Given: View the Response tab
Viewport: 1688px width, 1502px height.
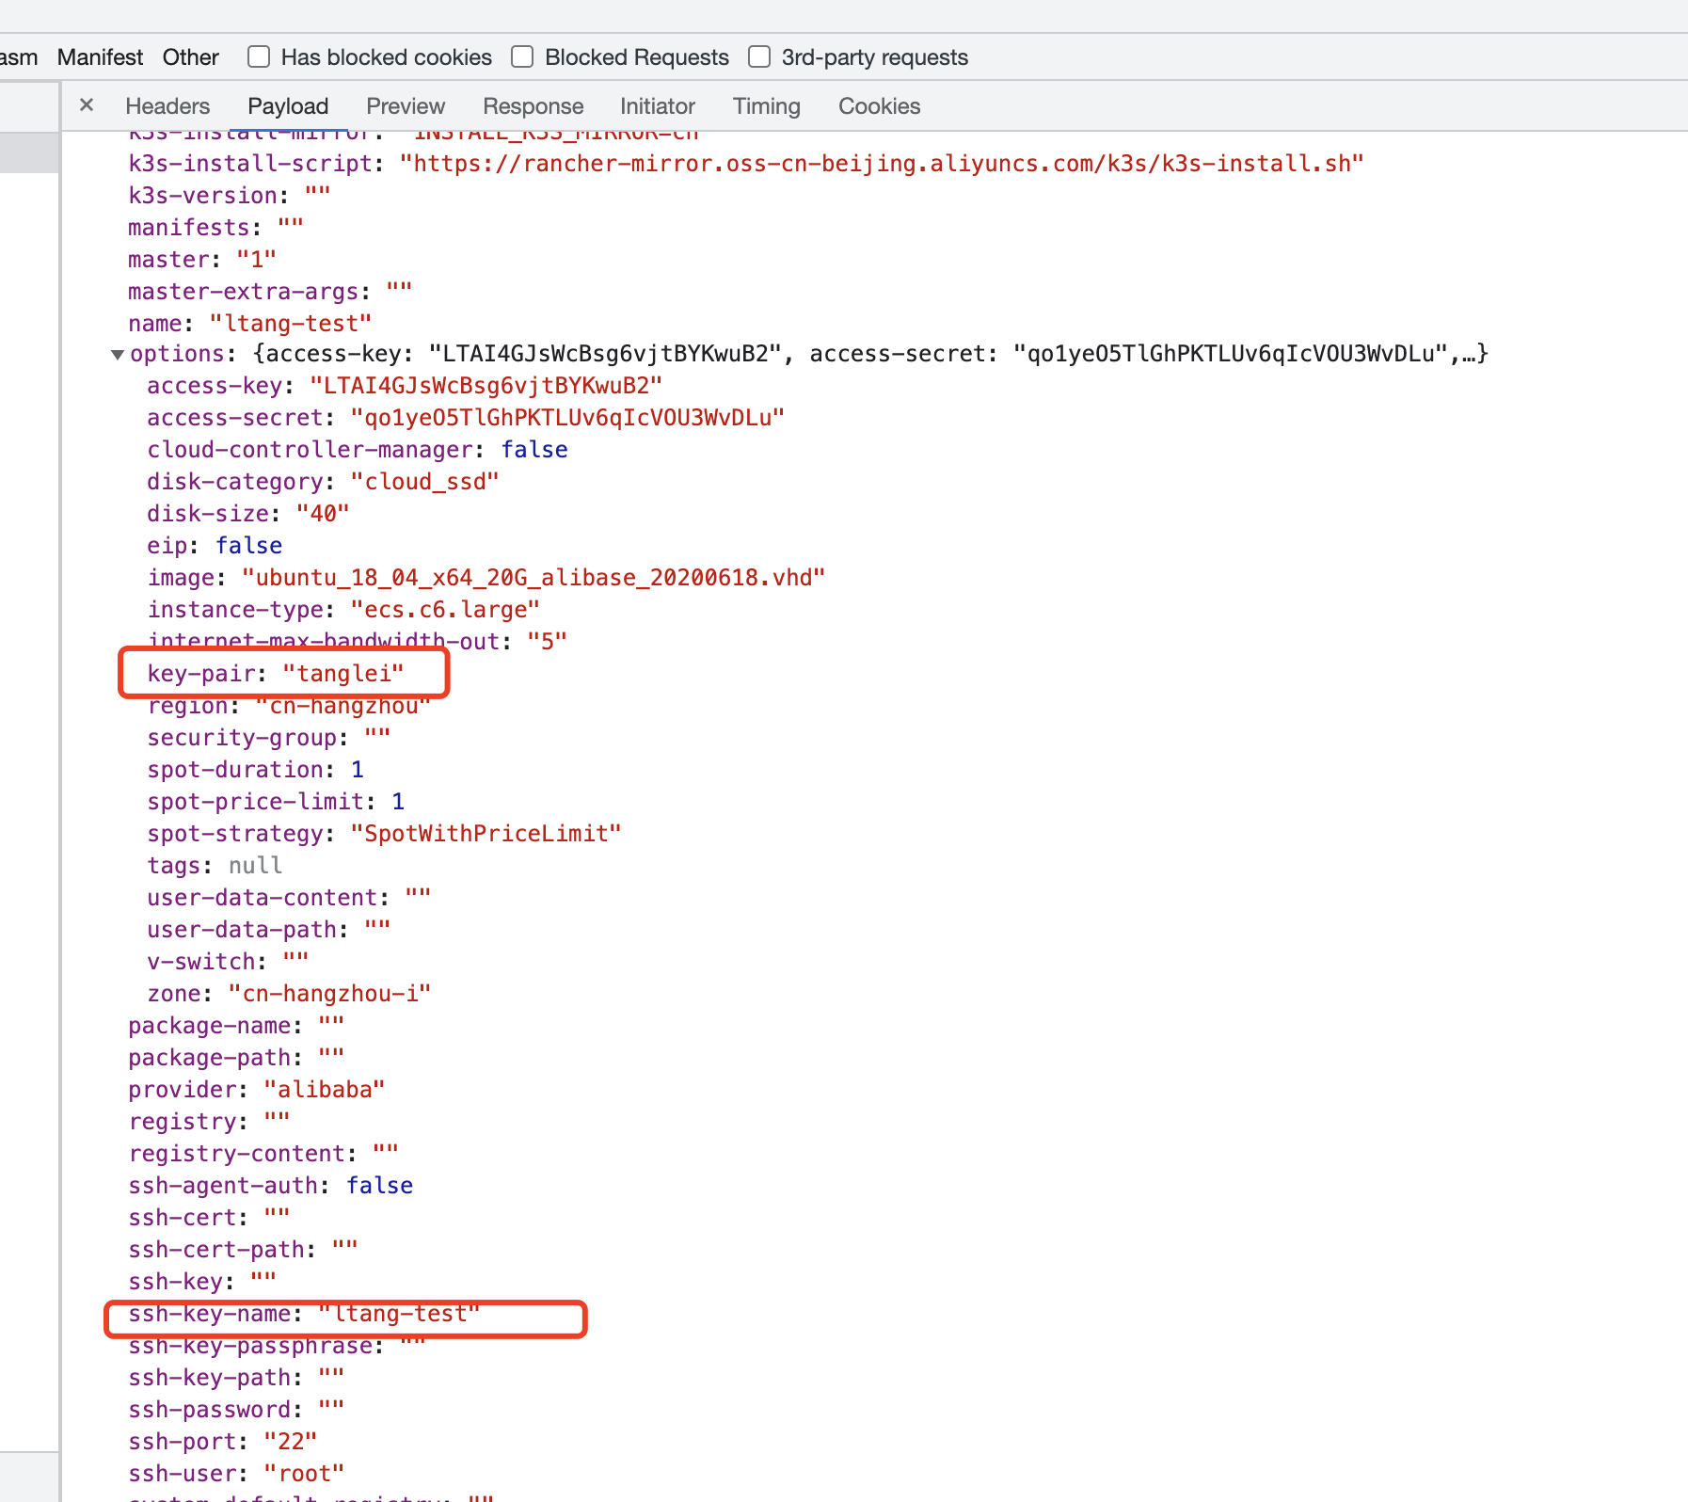Looking at the screenshot, I should pyautogui.click(x=533, y=106).
